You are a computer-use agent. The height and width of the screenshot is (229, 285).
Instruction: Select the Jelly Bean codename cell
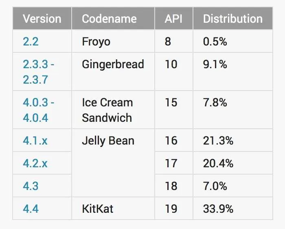pyautogui.click(x=113, y=163)
